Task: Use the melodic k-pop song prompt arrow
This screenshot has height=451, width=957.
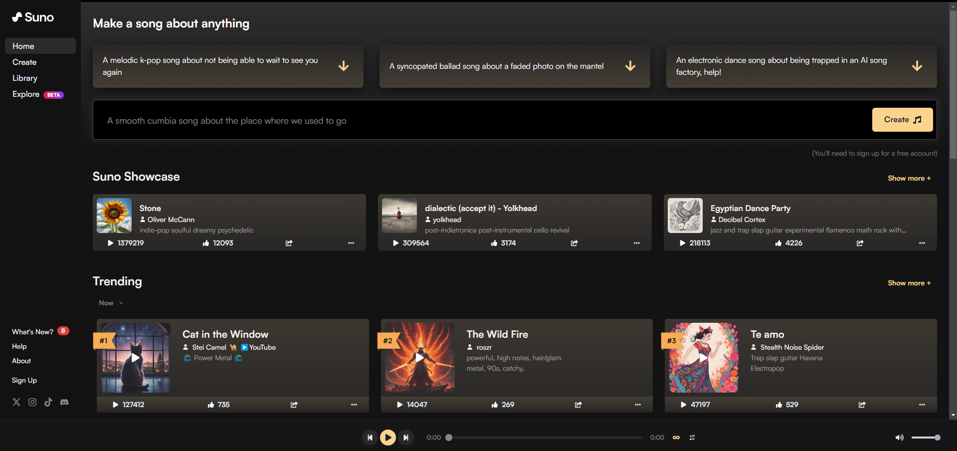Action: tap(344, 66)
